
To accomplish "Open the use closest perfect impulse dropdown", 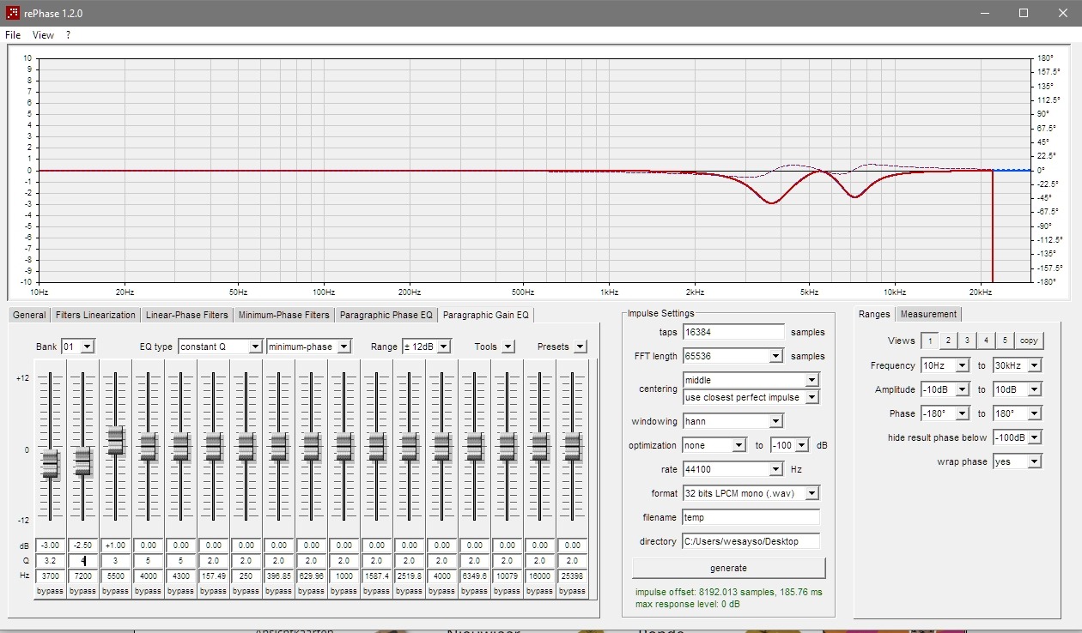I will (751, 397).
